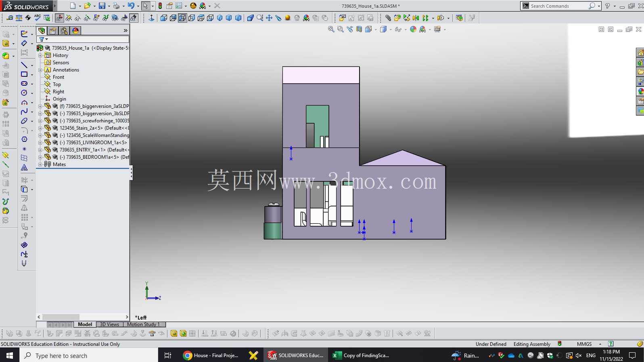
Task: Click the Zoom to Fit icon
Action: [x=331, y=29]
